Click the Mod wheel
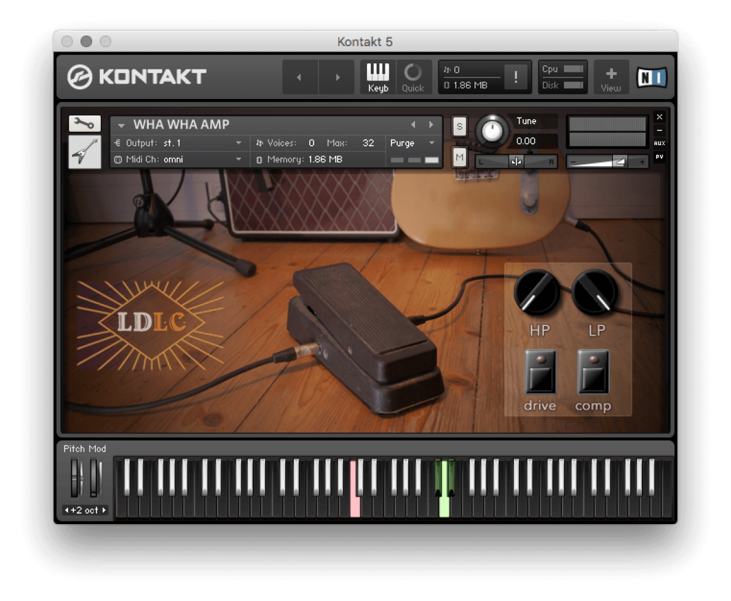The image size is (731, 601). click(95, 478)
